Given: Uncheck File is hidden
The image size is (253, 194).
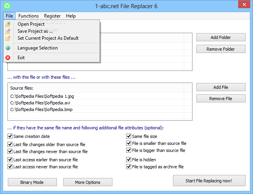Looking at the screenshot, I should pos(128,160).
